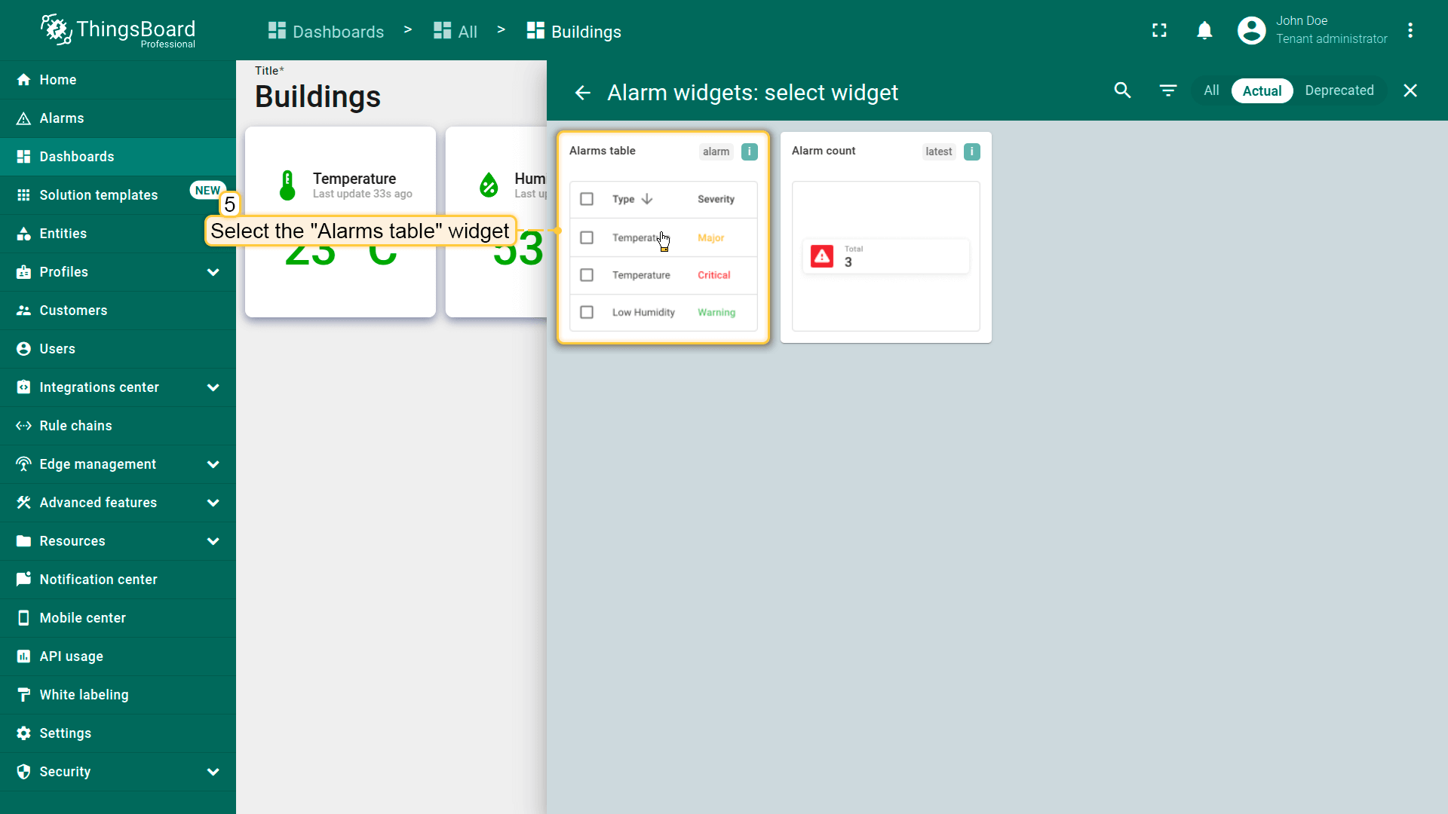Check the Critical Temperature row checkbox
Screen dimensions: 1448x814
(x=586, y=275)
